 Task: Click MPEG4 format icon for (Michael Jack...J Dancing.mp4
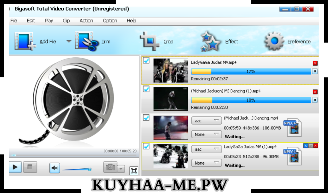point(293,128)
